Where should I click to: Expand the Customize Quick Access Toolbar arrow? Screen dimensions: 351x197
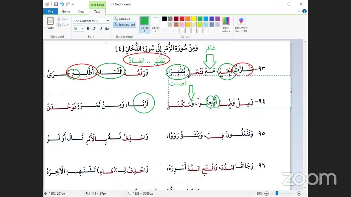tap(73, 4)
